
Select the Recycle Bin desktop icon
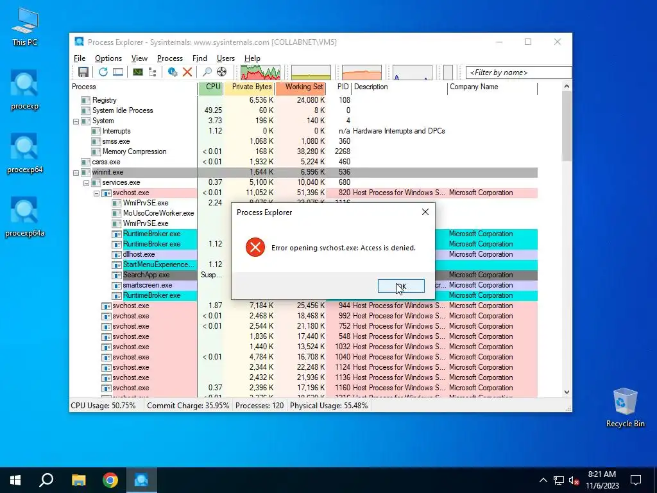pyautogui.click(x=625, y=408)
